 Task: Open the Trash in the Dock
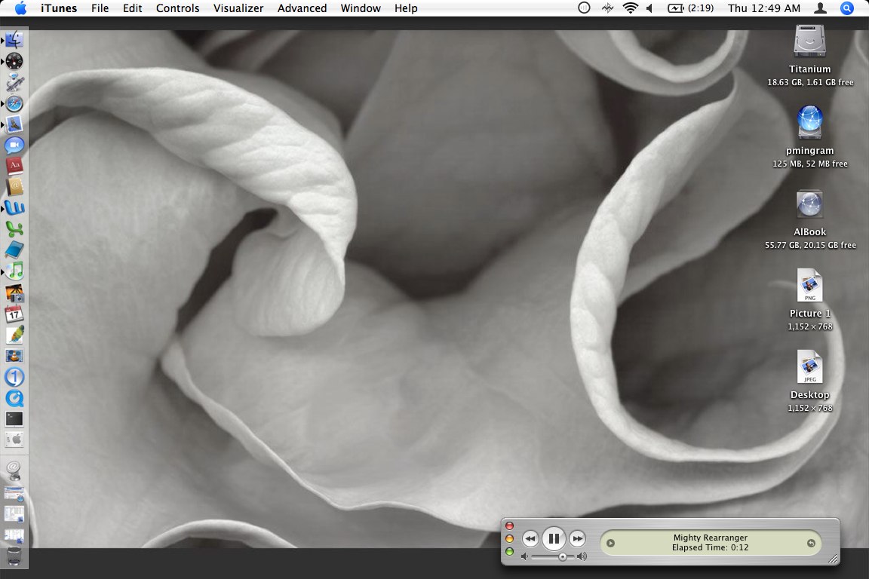pos(14,556)
